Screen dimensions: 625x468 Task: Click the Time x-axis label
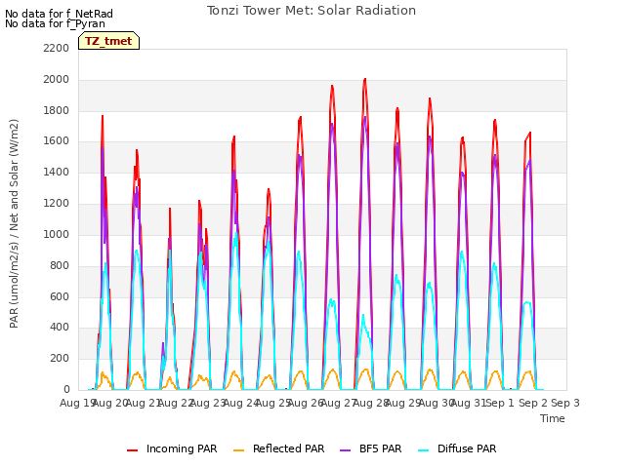(553, 418)
